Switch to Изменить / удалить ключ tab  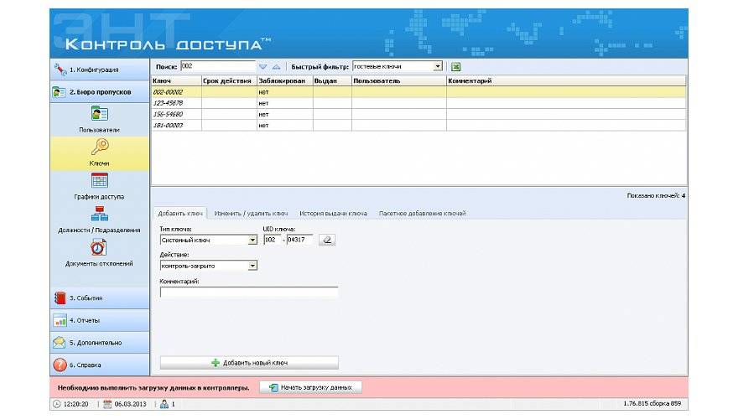click(252, 214)
